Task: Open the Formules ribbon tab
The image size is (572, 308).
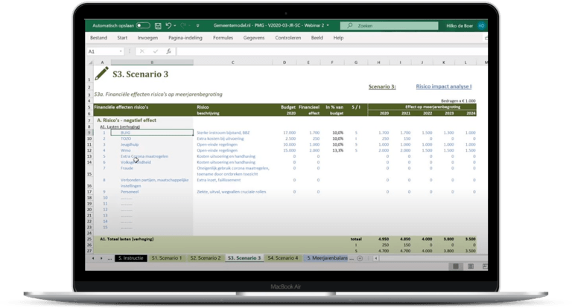Action: coord(223,37)
